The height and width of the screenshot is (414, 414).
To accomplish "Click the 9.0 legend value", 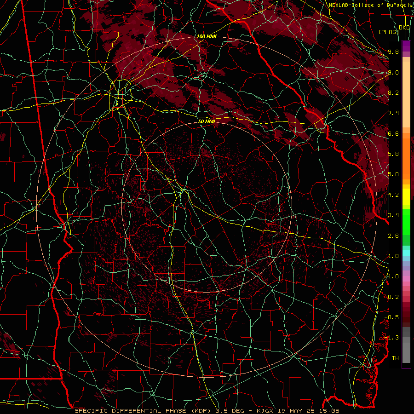I will [393, 72].
